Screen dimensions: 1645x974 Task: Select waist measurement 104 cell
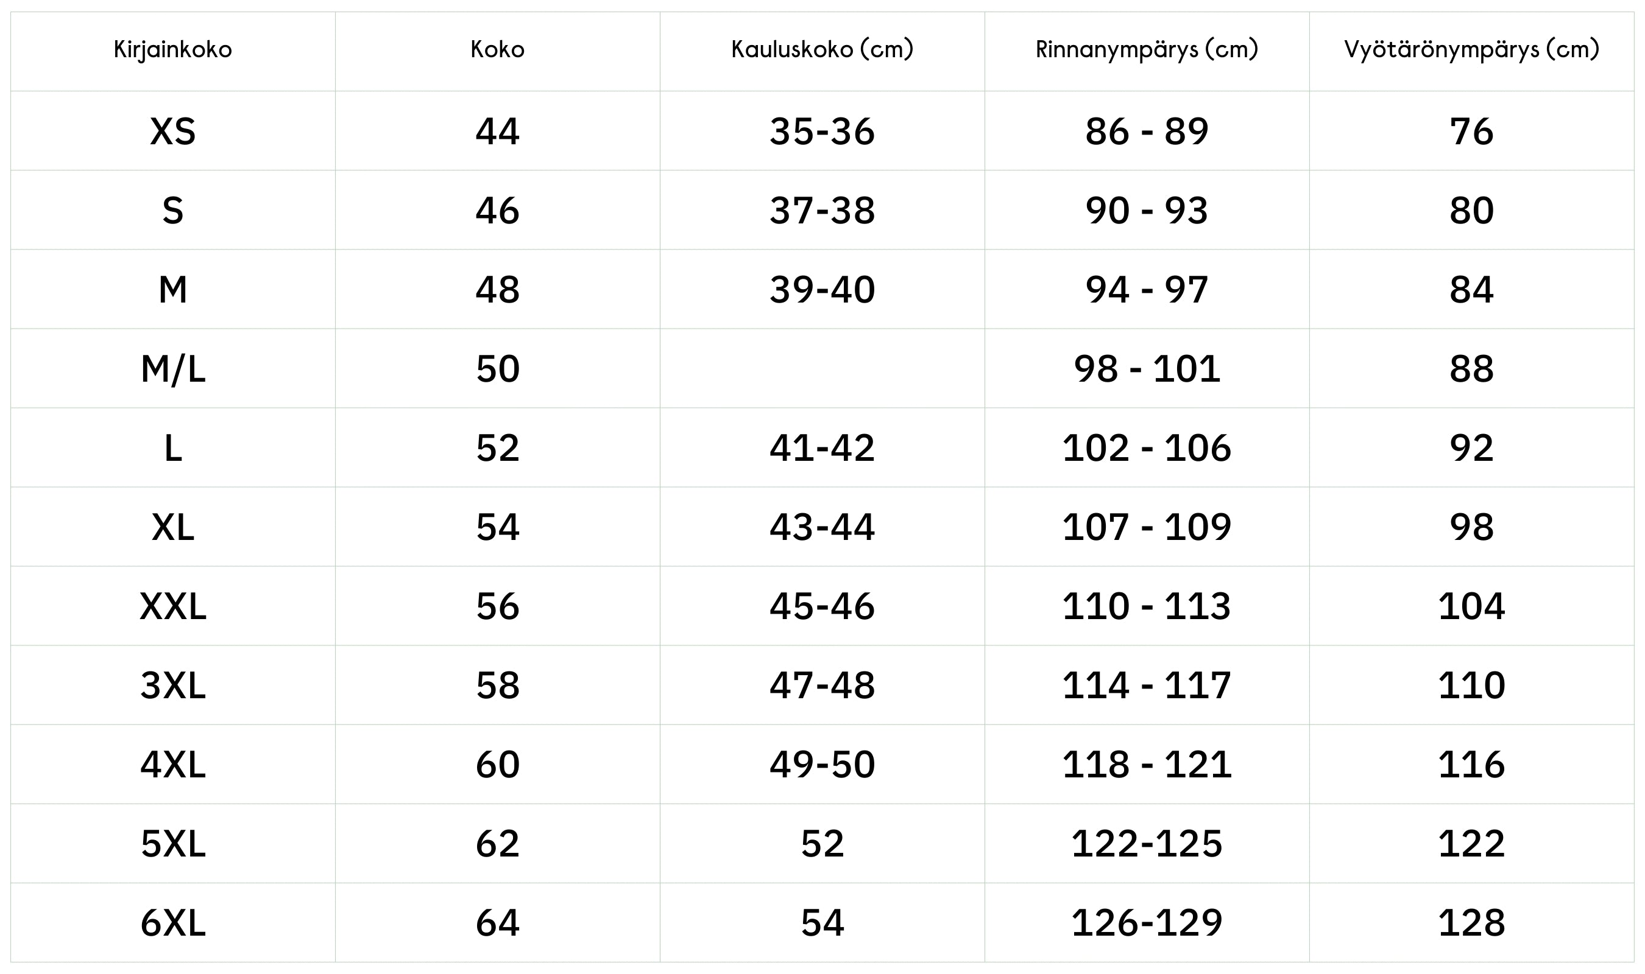point(1471,606)
